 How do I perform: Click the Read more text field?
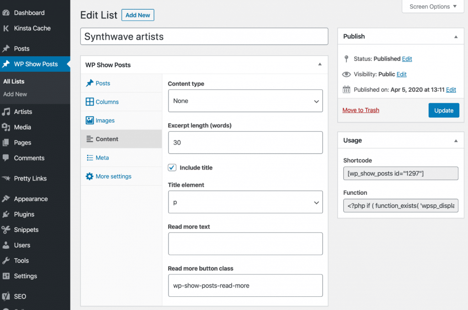click(245, 244)
